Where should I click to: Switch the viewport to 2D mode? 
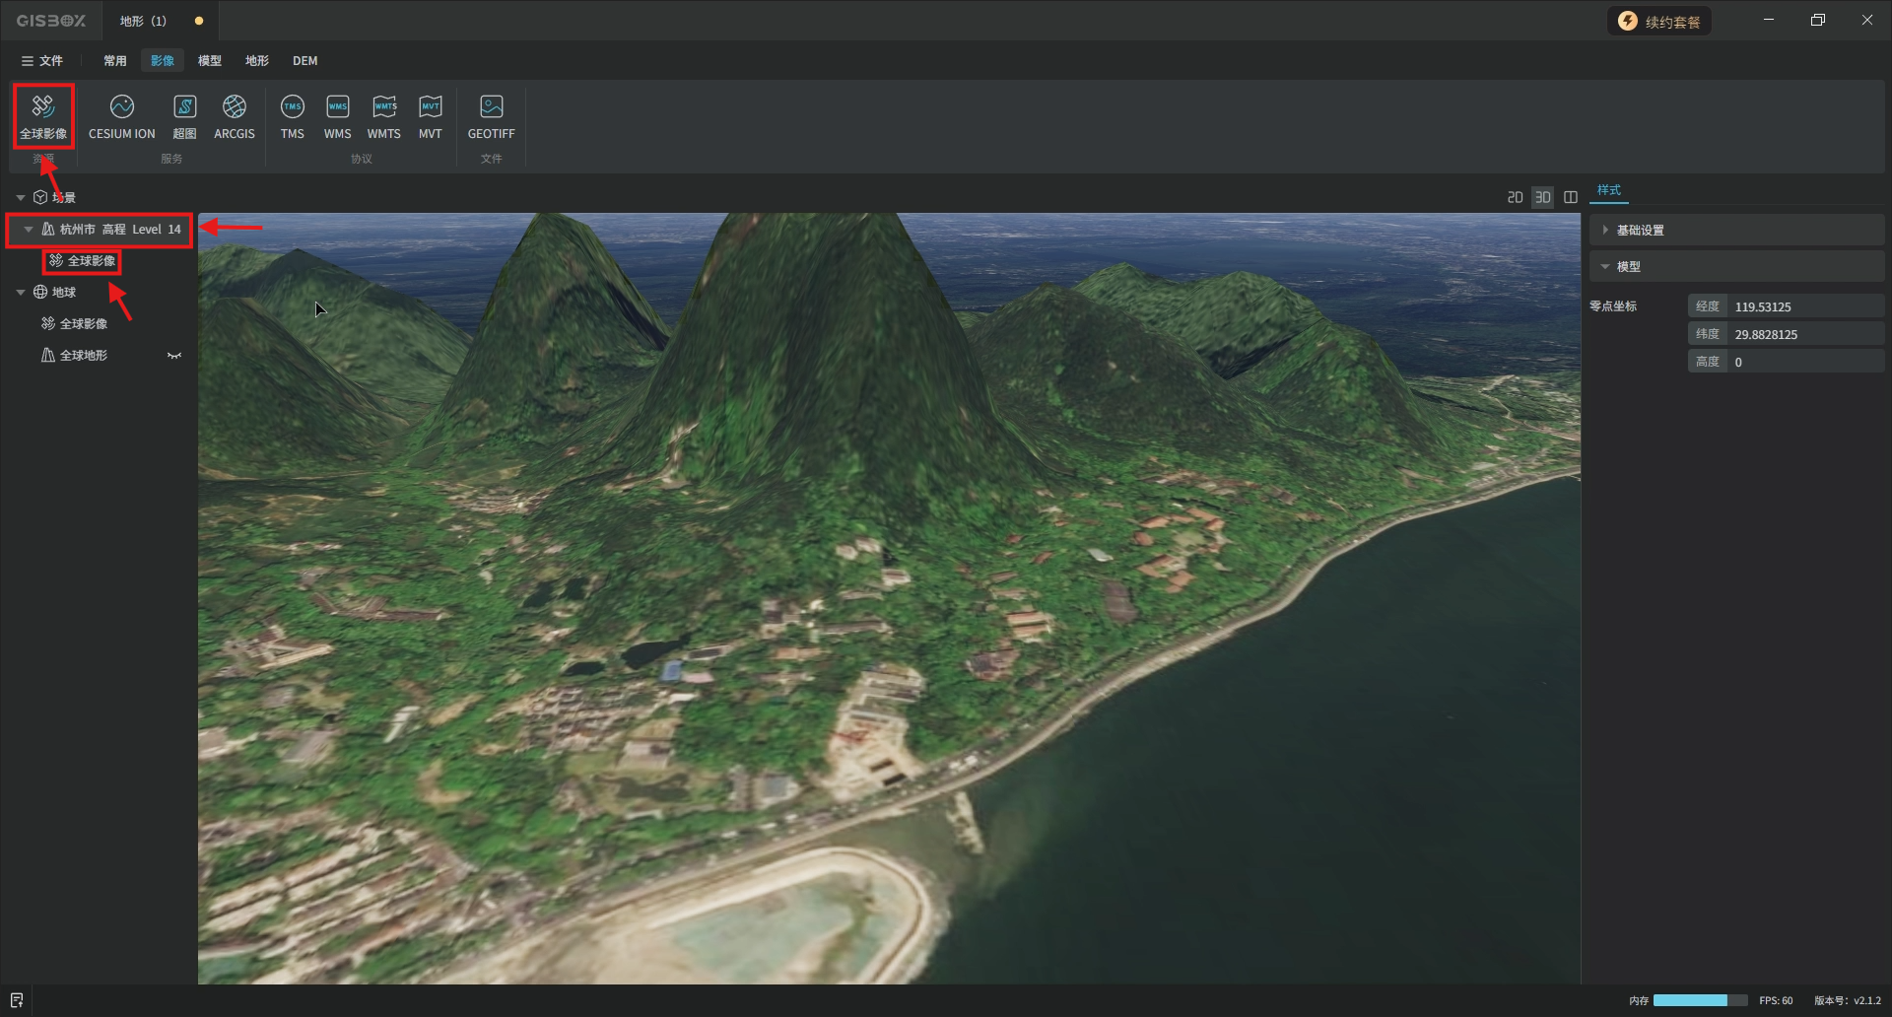pos(1515,197)
